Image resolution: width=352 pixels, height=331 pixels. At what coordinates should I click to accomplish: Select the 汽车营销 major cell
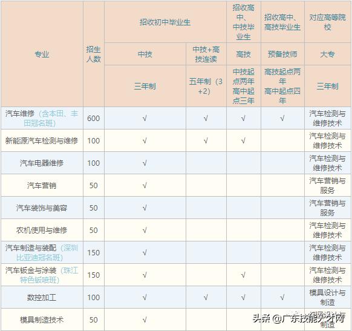tap(42, 186)
